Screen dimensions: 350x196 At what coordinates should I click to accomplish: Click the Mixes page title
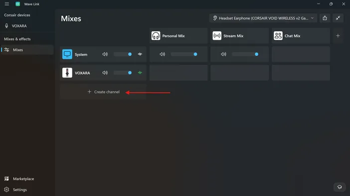71,18
